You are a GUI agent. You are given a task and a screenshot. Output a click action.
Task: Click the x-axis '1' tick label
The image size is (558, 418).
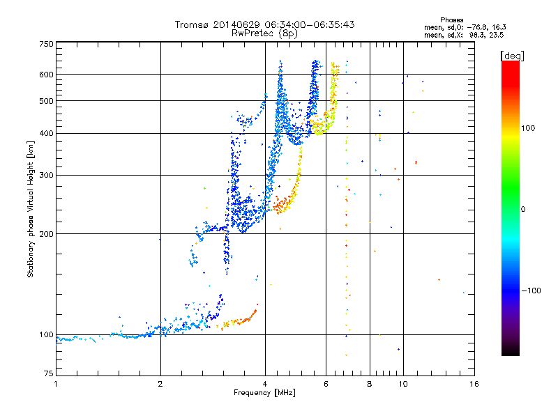point(56,384)
